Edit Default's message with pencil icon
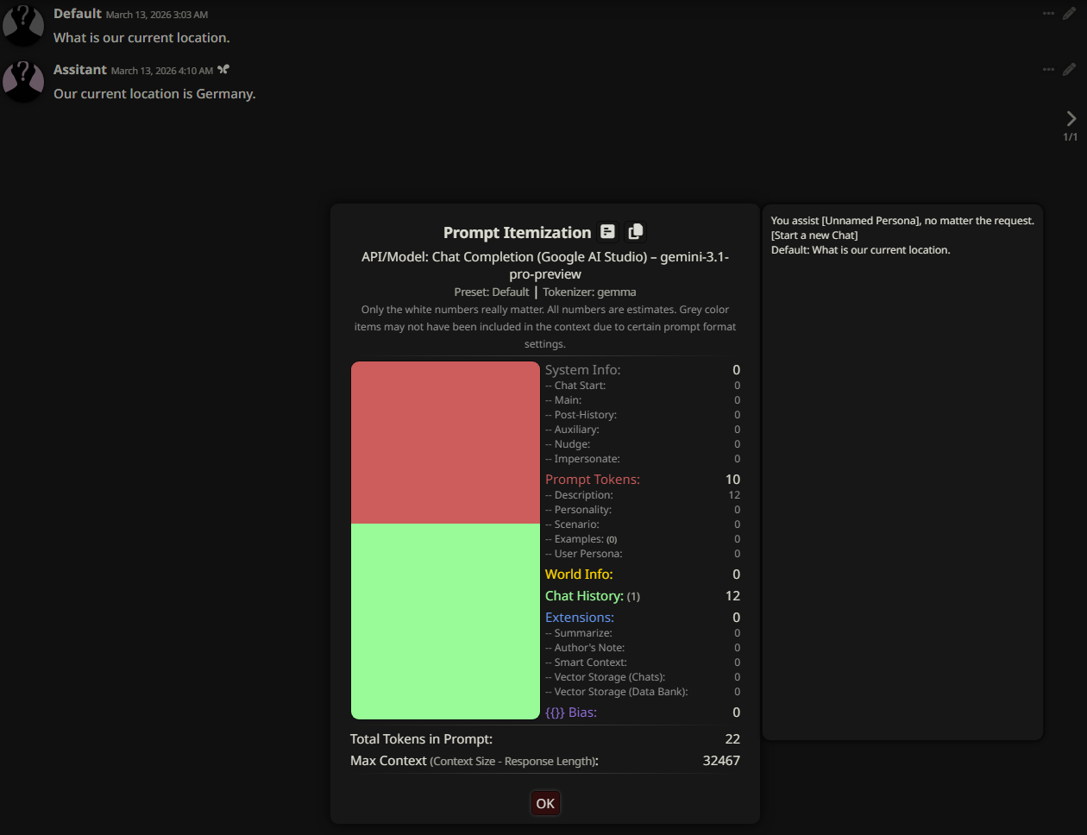Image resolution: width=1087 pixels, height=835 pixels. 1069,14
